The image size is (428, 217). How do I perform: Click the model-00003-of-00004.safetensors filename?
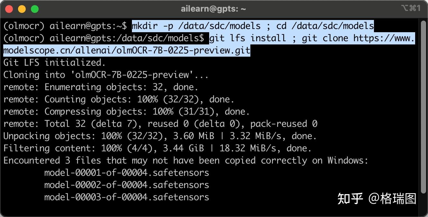pyautogui.click(x=126, y=197)
